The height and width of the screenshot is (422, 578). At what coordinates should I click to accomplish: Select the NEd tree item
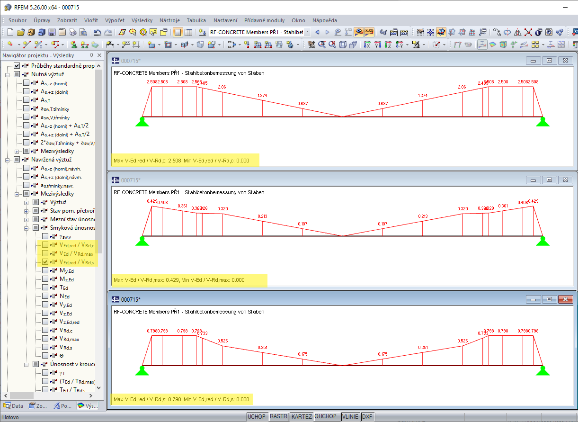pos(65,296)
